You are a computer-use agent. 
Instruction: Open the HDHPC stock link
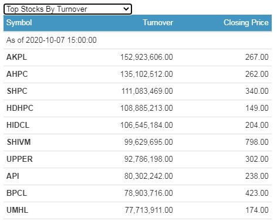[x=20, y=108]
